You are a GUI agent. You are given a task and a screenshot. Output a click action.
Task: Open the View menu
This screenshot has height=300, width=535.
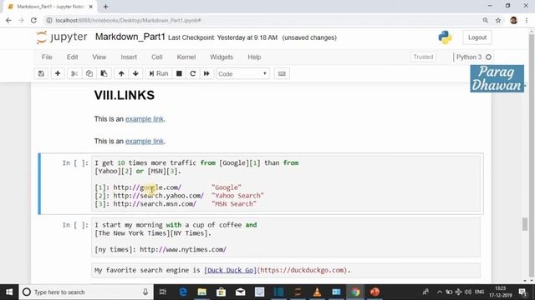[x=99, y=57]
